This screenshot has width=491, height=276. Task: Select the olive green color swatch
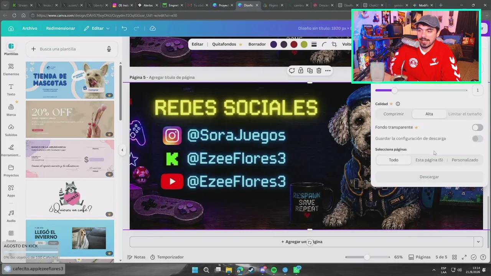pos(304,44)
